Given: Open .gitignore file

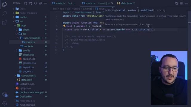Looking at the screenshot, I should tap(30, 88).
